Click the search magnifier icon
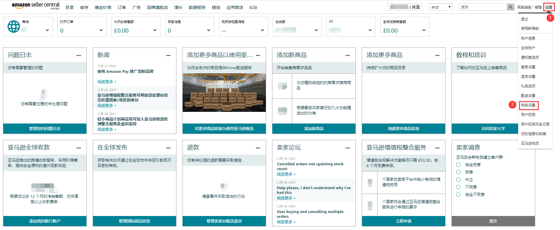Screen dimensions: 560x230 (510, 7)
